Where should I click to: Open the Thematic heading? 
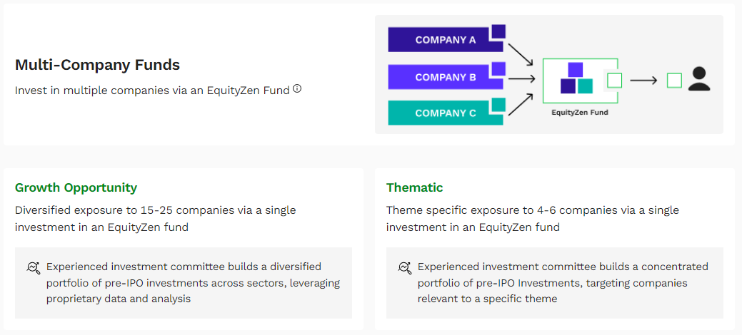[x=414, y=187]
